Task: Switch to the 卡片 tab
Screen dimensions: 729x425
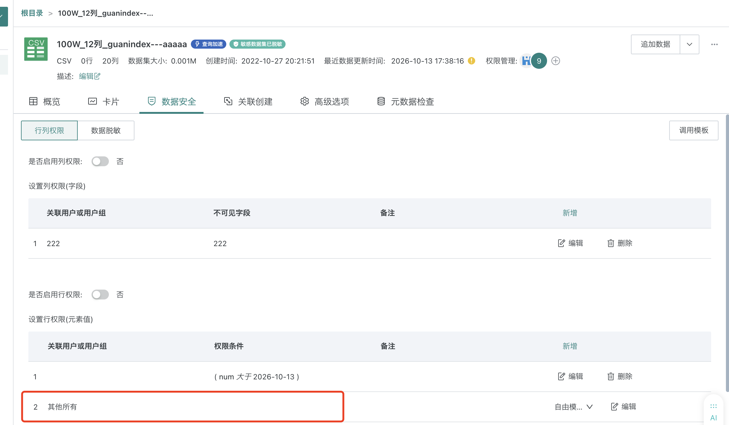Action: (104, 101)
